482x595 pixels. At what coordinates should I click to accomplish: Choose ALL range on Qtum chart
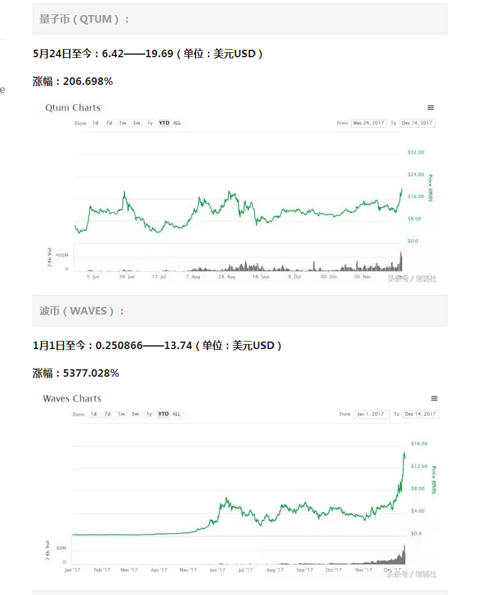[x=177, y=123]
